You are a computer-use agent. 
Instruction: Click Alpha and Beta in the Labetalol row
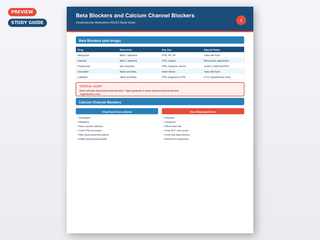(128, 77)
